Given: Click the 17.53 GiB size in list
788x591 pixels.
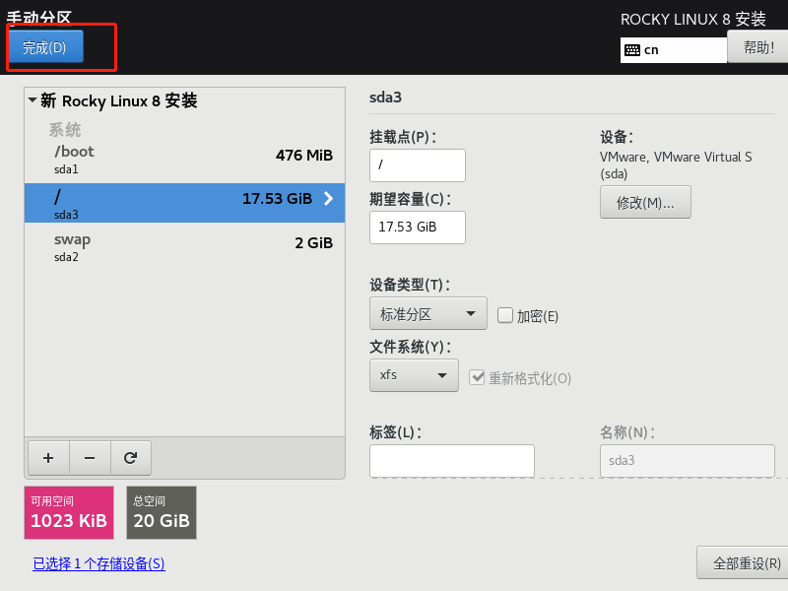Looking at the screenshot, I should pos(278,199).
